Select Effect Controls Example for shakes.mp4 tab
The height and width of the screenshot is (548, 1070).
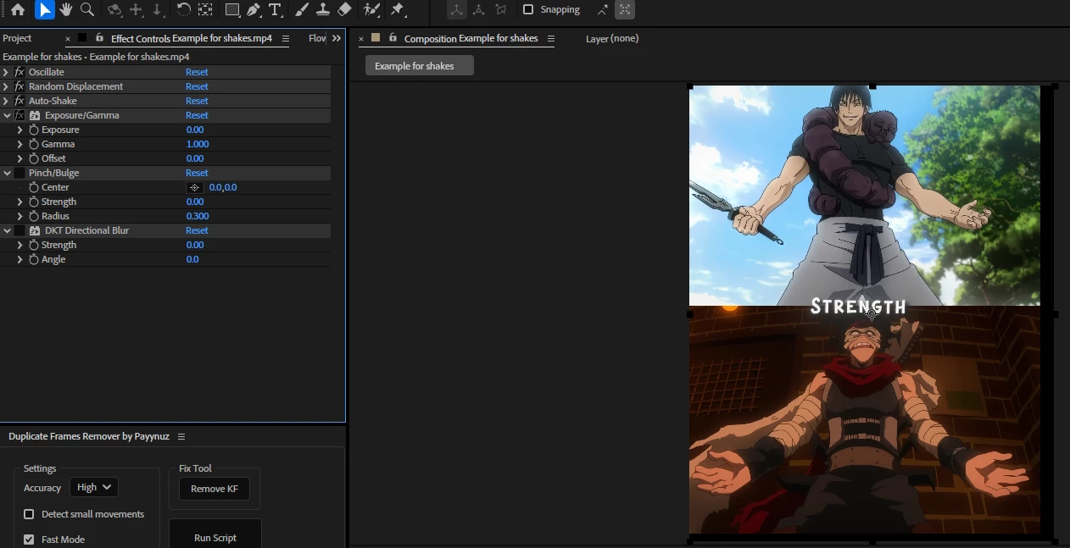192,38
